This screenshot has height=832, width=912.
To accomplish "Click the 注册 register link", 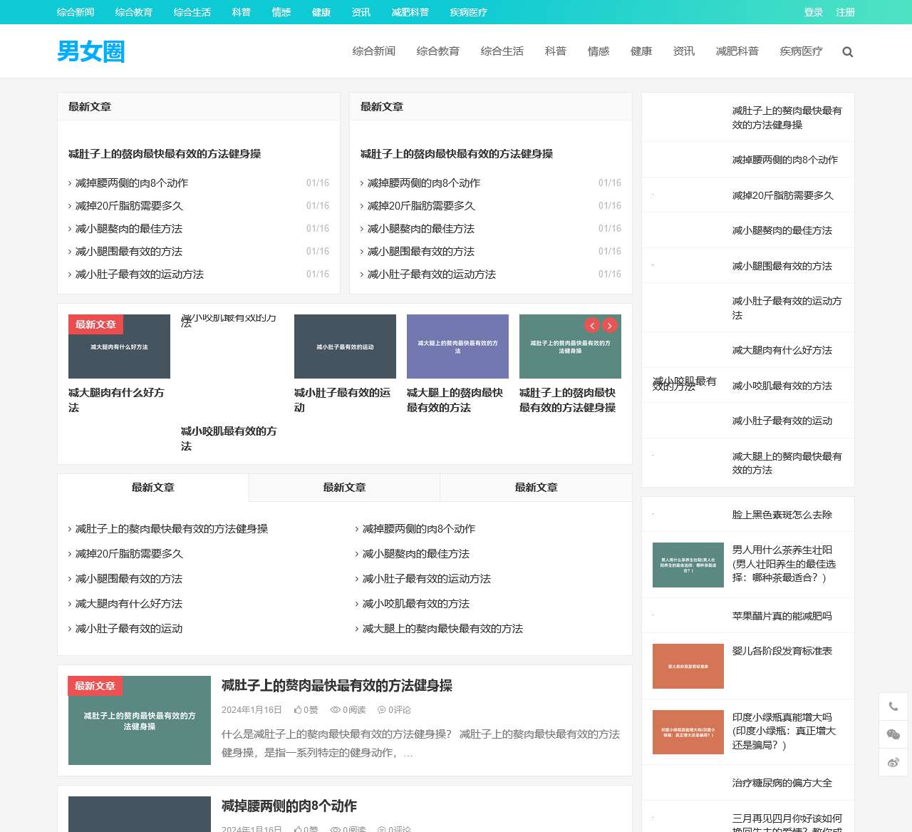I will pyautogui.click(x=845, y=12).
